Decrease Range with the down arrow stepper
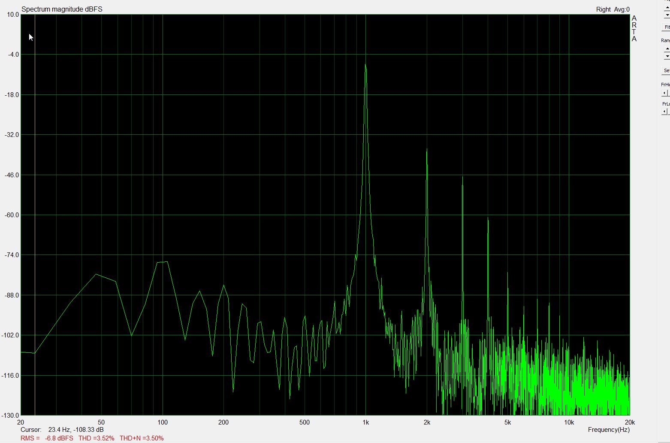This screenshot has height=443, width=670. pos(667,56)
